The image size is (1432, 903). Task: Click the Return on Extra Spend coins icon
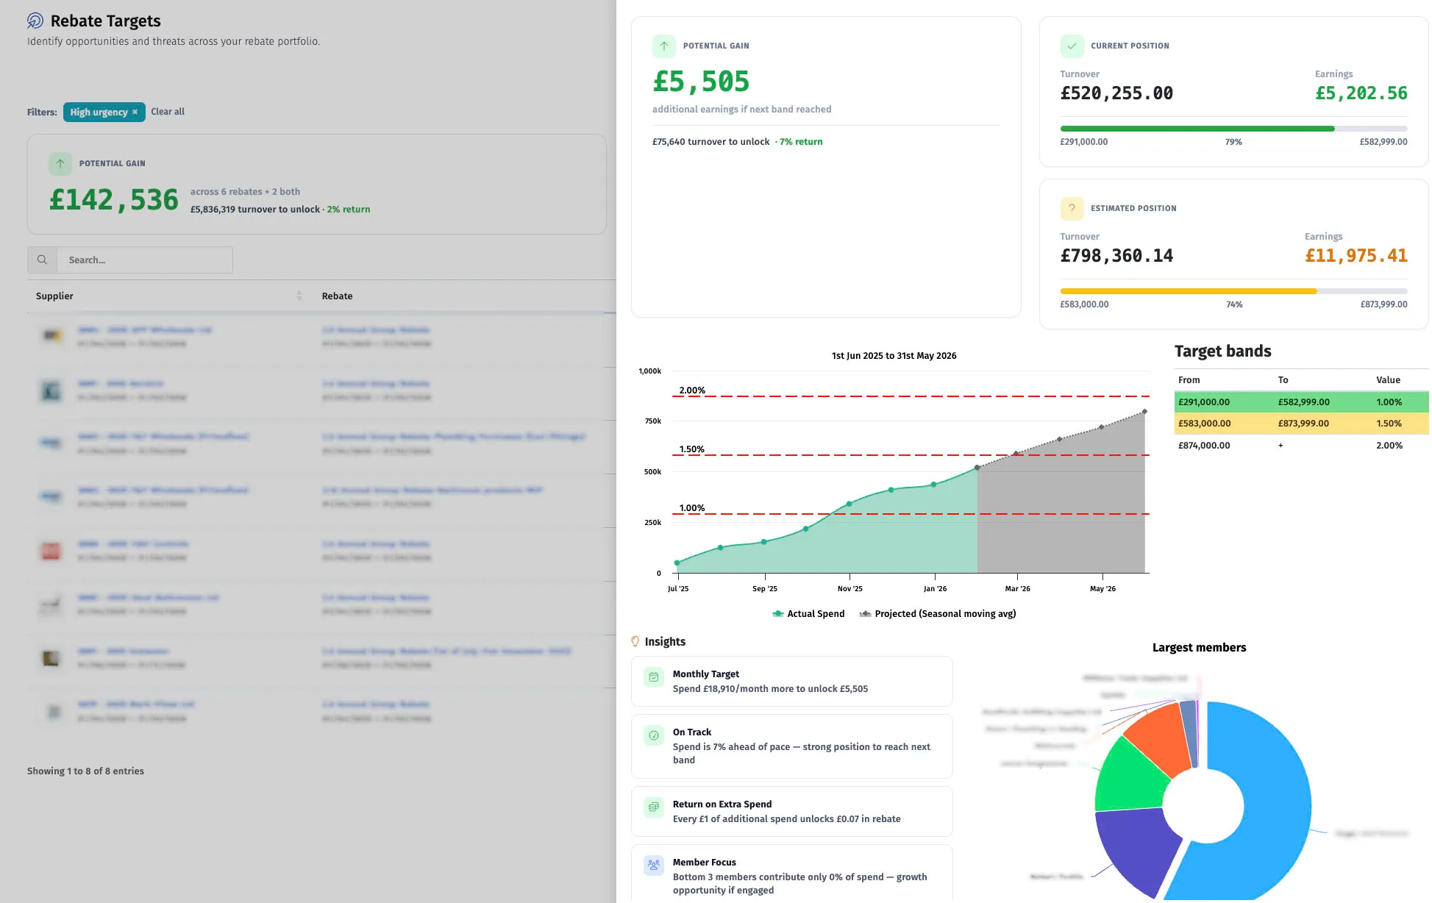653,807
